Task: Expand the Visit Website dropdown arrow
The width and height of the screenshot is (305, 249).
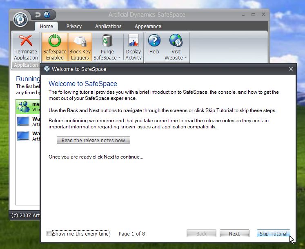Action: click(185, 58)
